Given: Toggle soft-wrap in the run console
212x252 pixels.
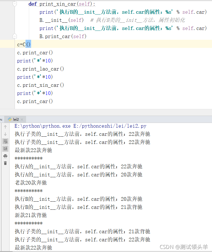Looking at the screenshot, I should [5, 141].
